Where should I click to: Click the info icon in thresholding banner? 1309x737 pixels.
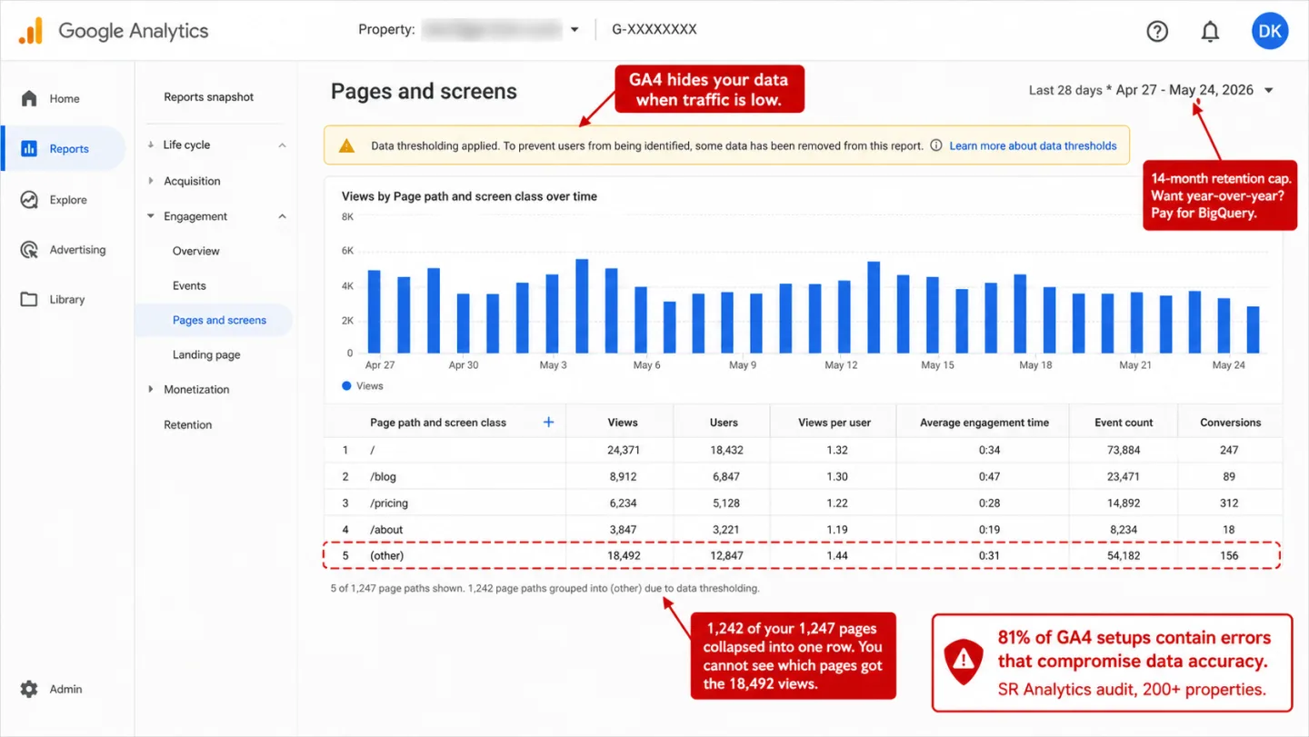tap(935, 145)
